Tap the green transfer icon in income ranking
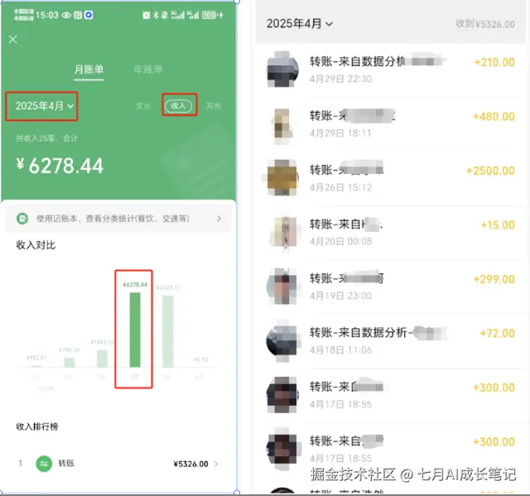 [44, 464]
